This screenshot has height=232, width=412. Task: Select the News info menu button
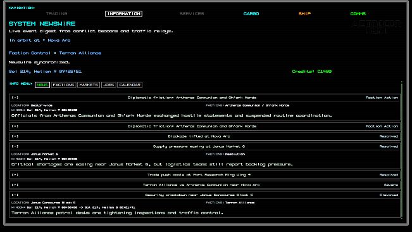(42, 85)
